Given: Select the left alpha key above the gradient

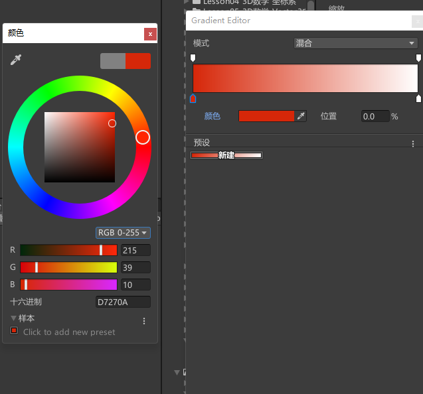Looking at the screenshot, I should (x=193, y=58).
